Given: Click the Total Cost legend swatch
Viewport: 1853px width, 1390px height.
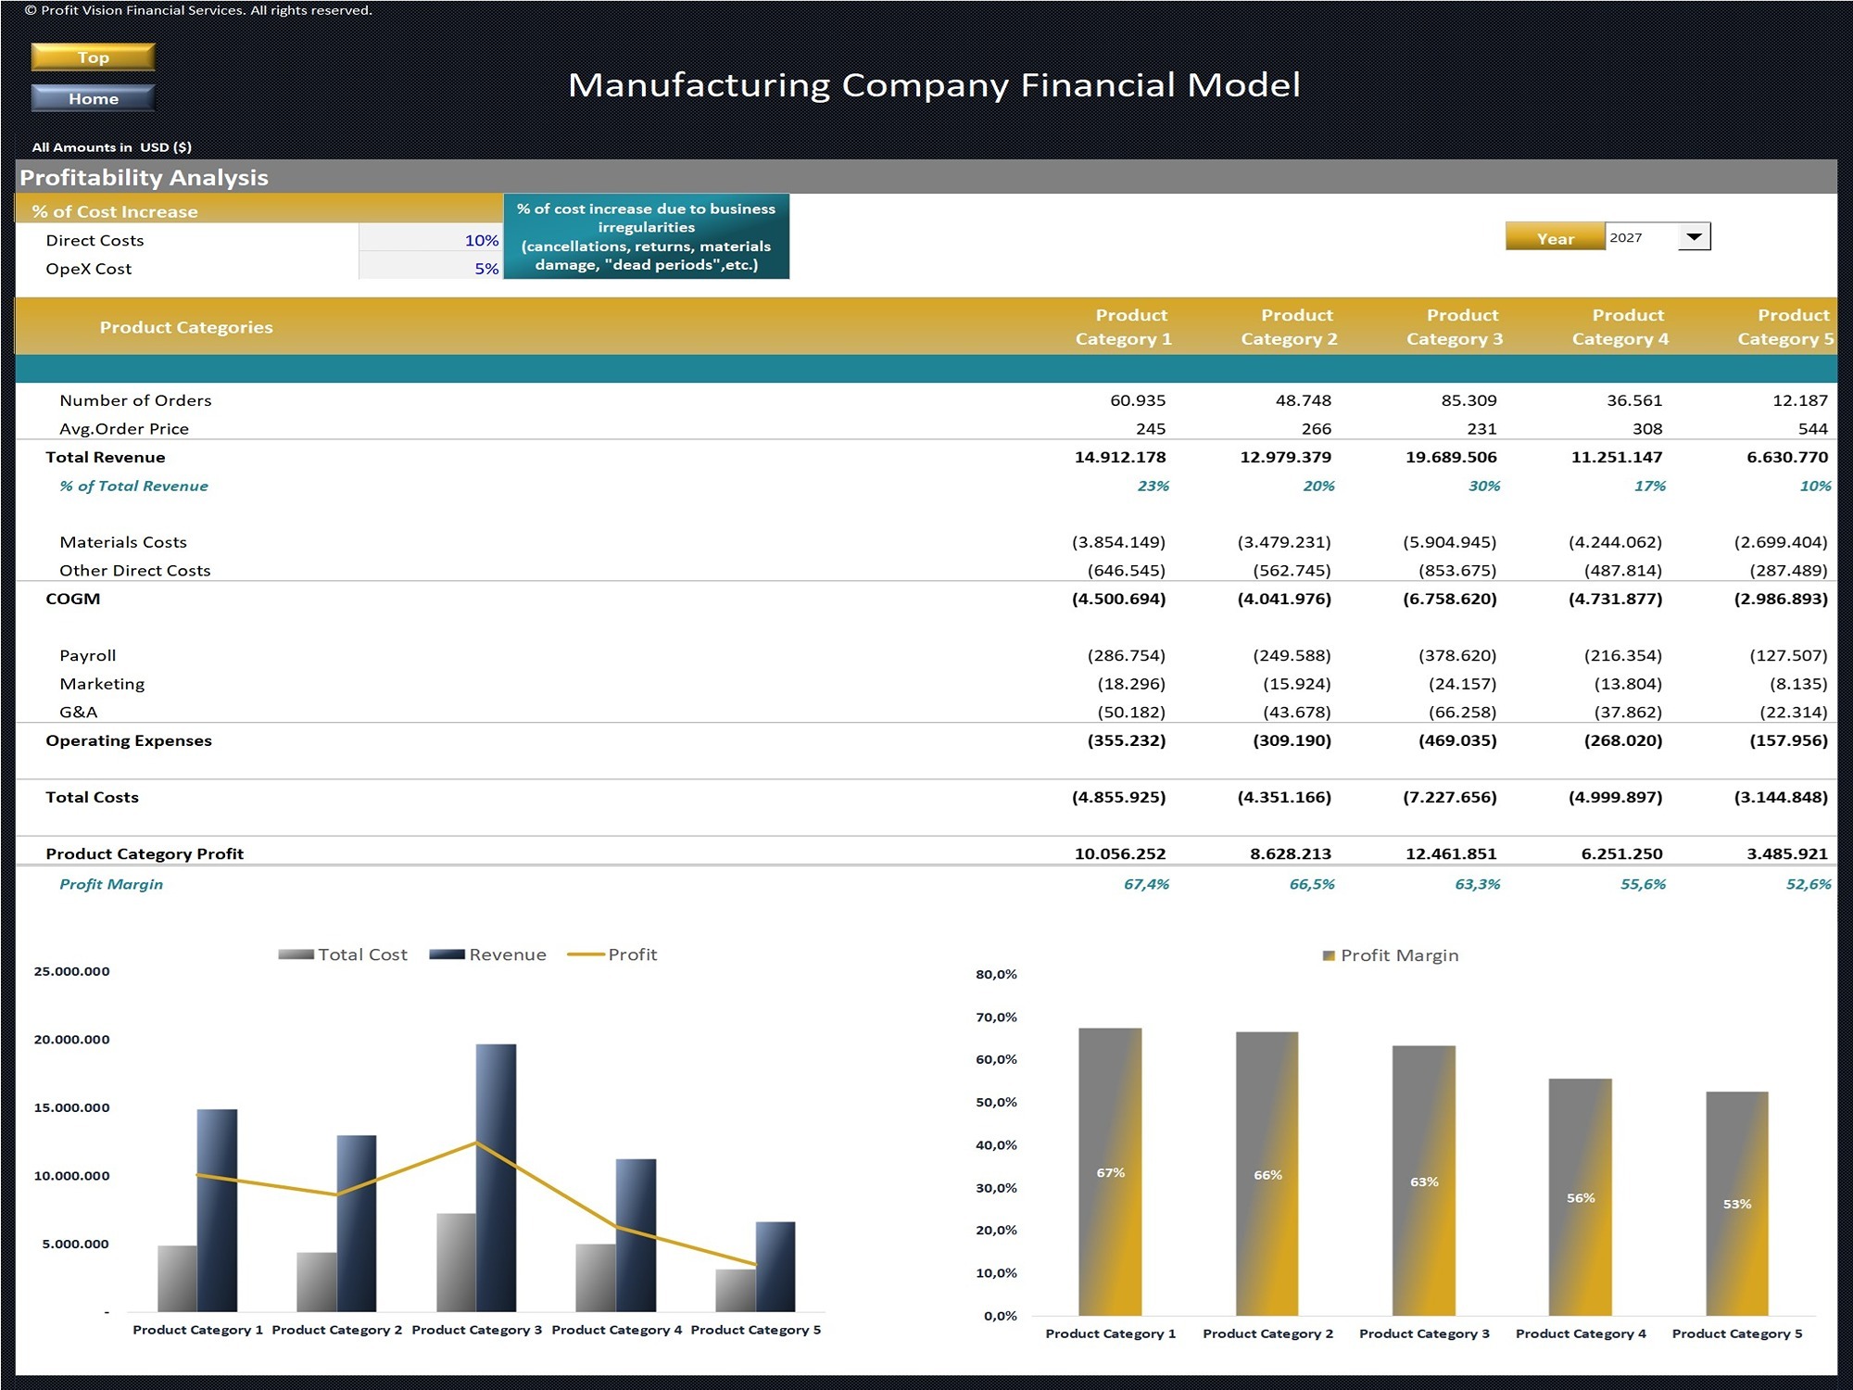Looking at the screenshot, I should click(x=296, y=954).
